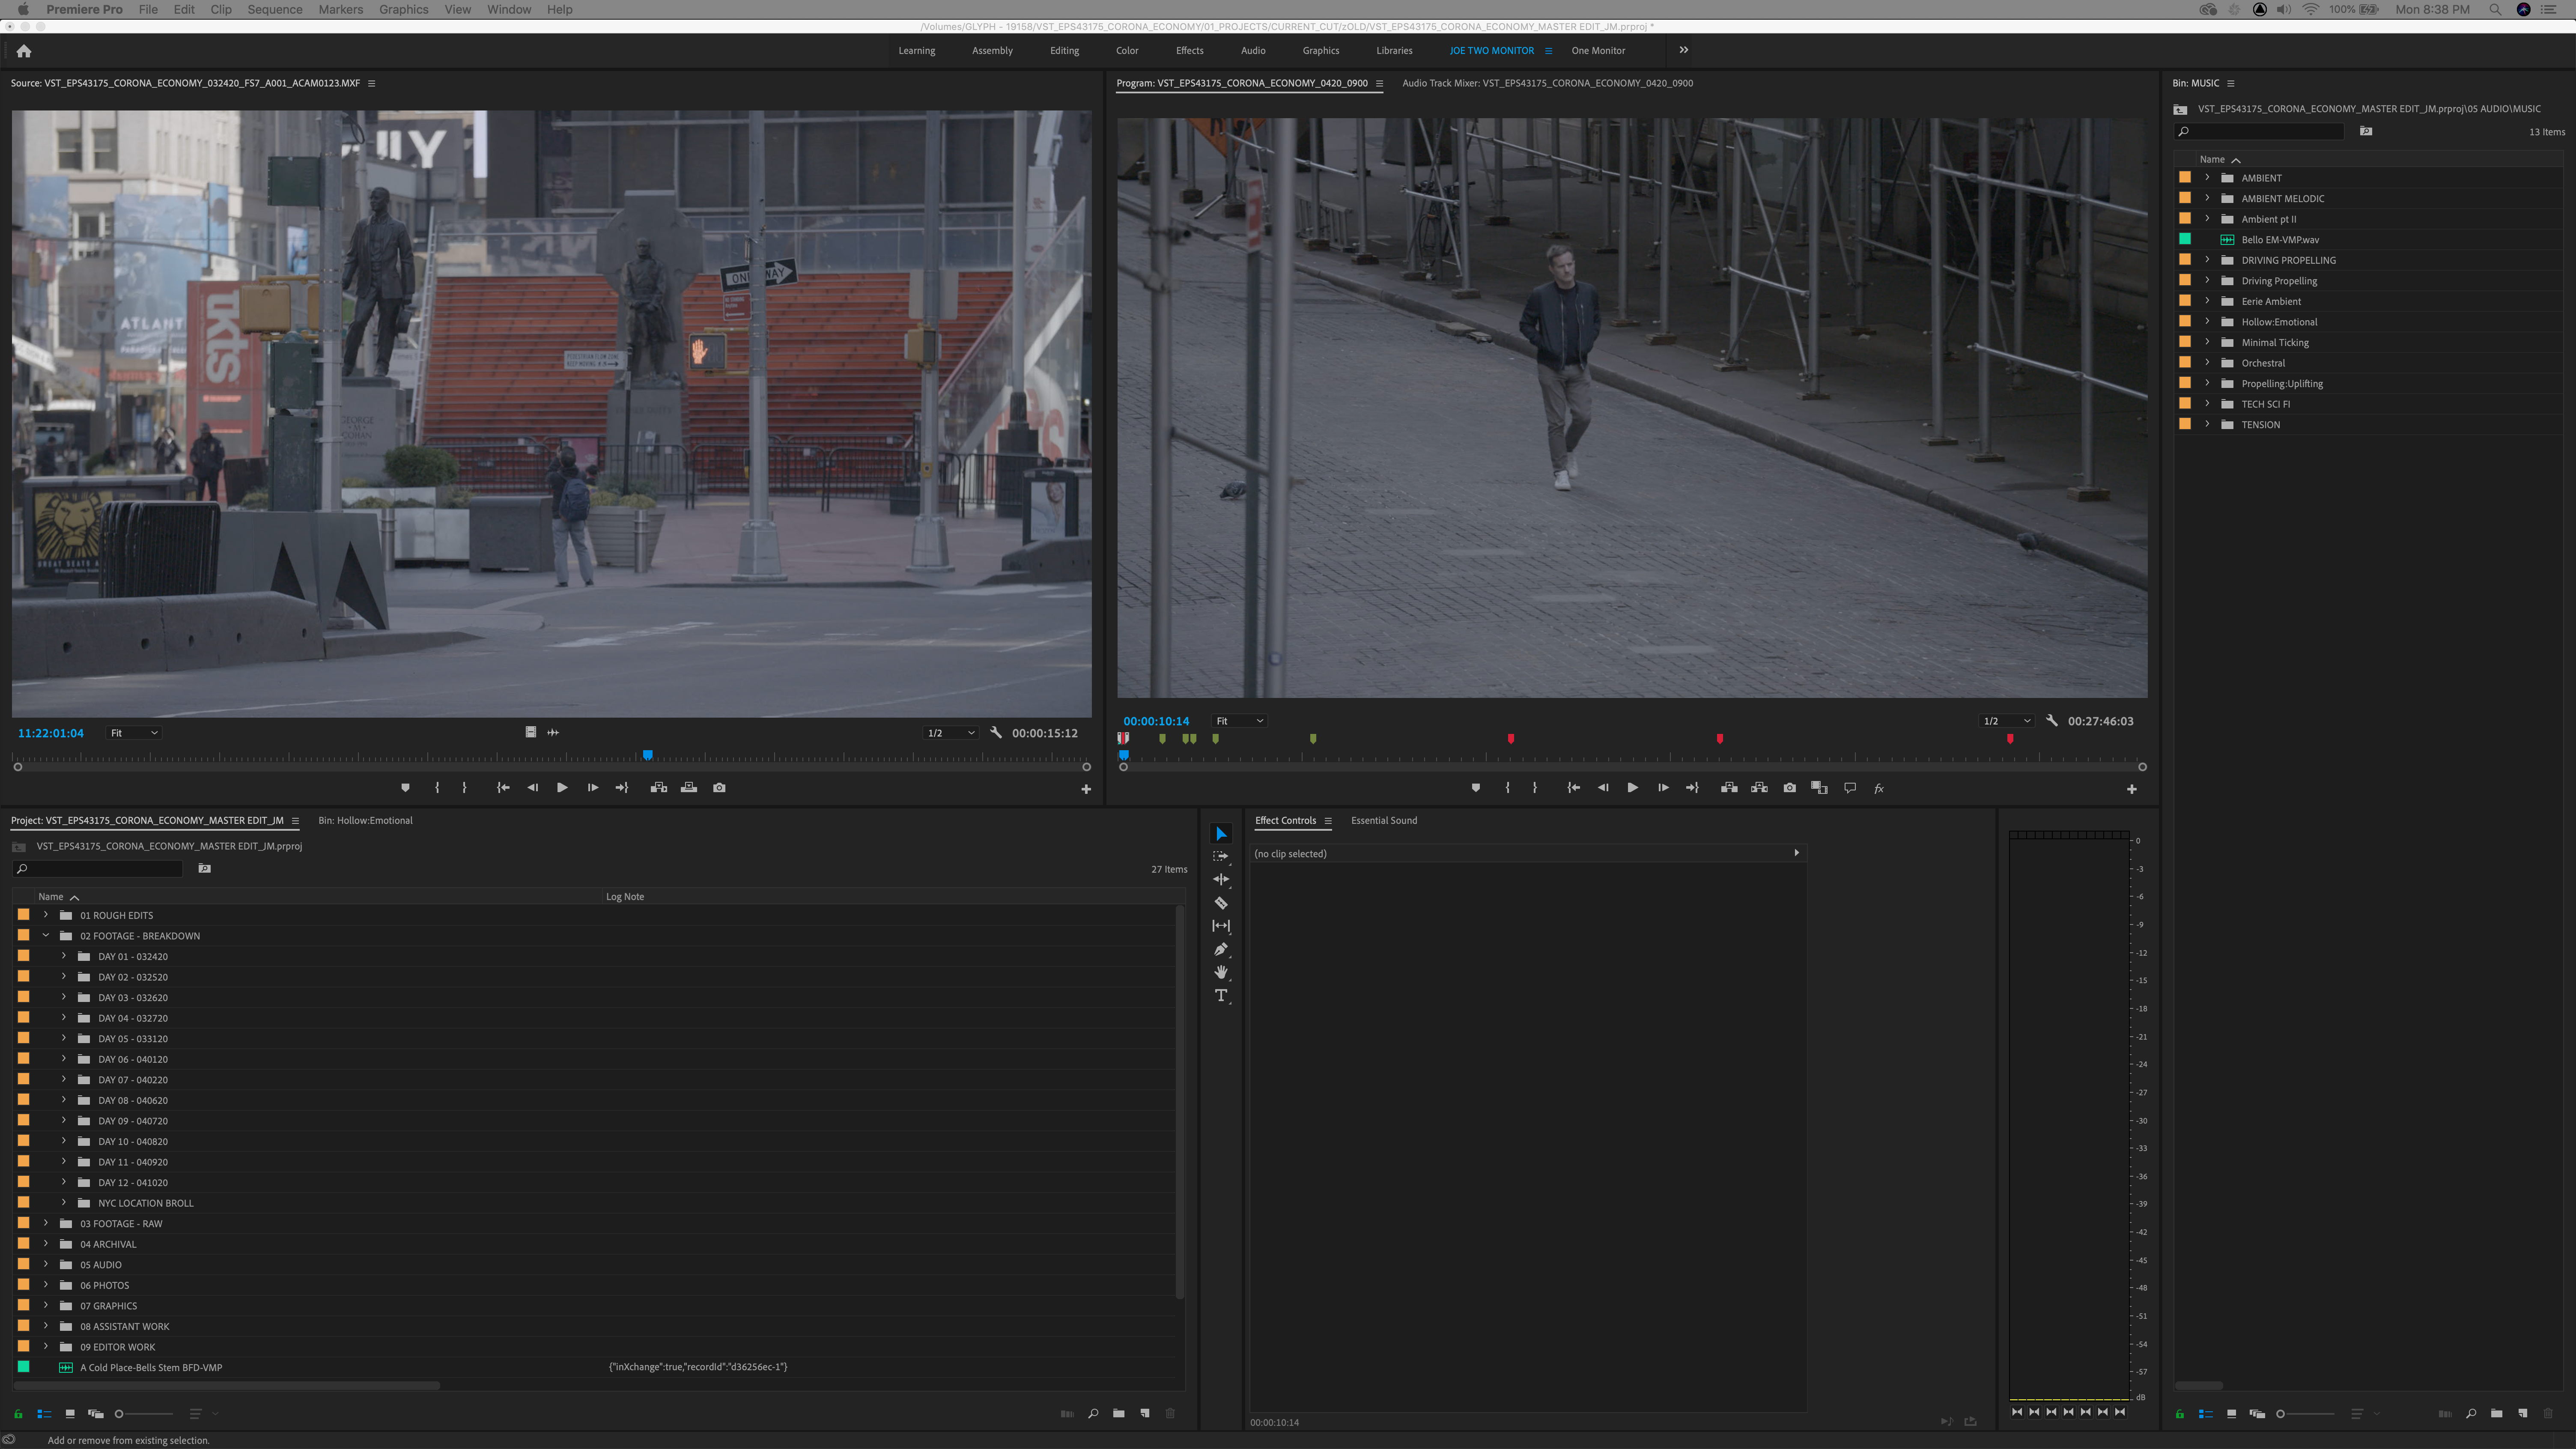Open the Markers menu
Viewport: 2576px width, 1449px height.
point(340,9)
